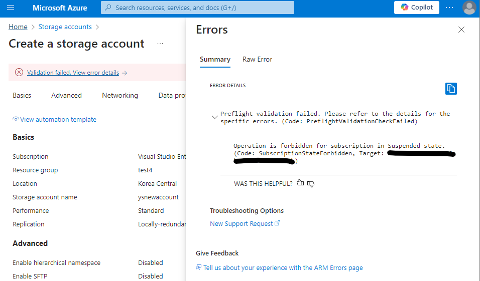Copy error details to clipboard
This screenshot has height=281, width=480.
pos(451,89)
